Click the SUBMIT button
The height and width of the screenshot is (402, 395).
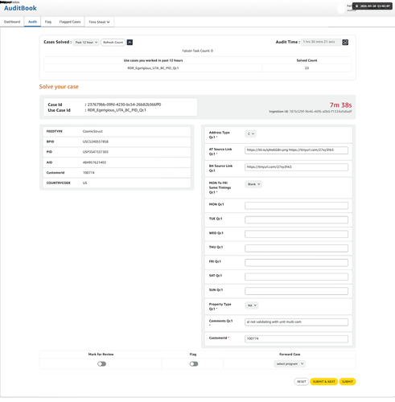coord(348,382)
